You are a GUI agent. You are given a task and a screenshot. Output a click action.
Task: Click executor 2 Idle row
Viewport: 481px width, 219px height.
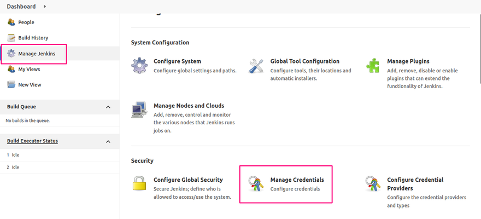tap(60, 168)
